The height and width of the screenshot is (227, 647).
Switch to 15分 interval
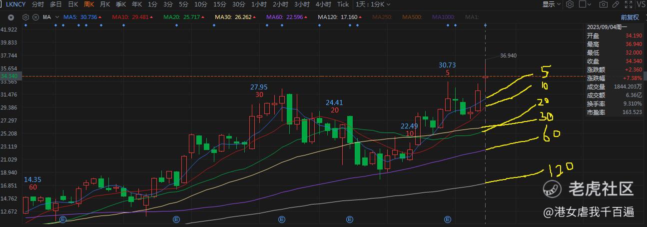[220, 4]
